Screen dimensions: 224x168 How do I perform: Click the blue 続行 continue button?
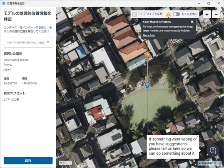pyautogui.click(x=28, y=161)
